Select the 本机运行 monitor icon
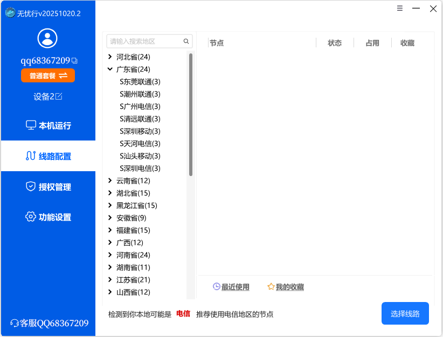This screenshot has width=443, height=337. (x=31, y=125)
